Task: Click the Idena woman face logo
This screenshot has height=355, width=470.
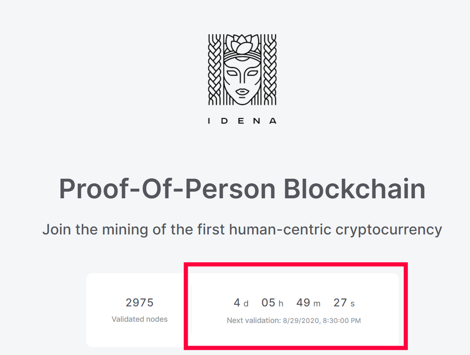Action: 242,69
